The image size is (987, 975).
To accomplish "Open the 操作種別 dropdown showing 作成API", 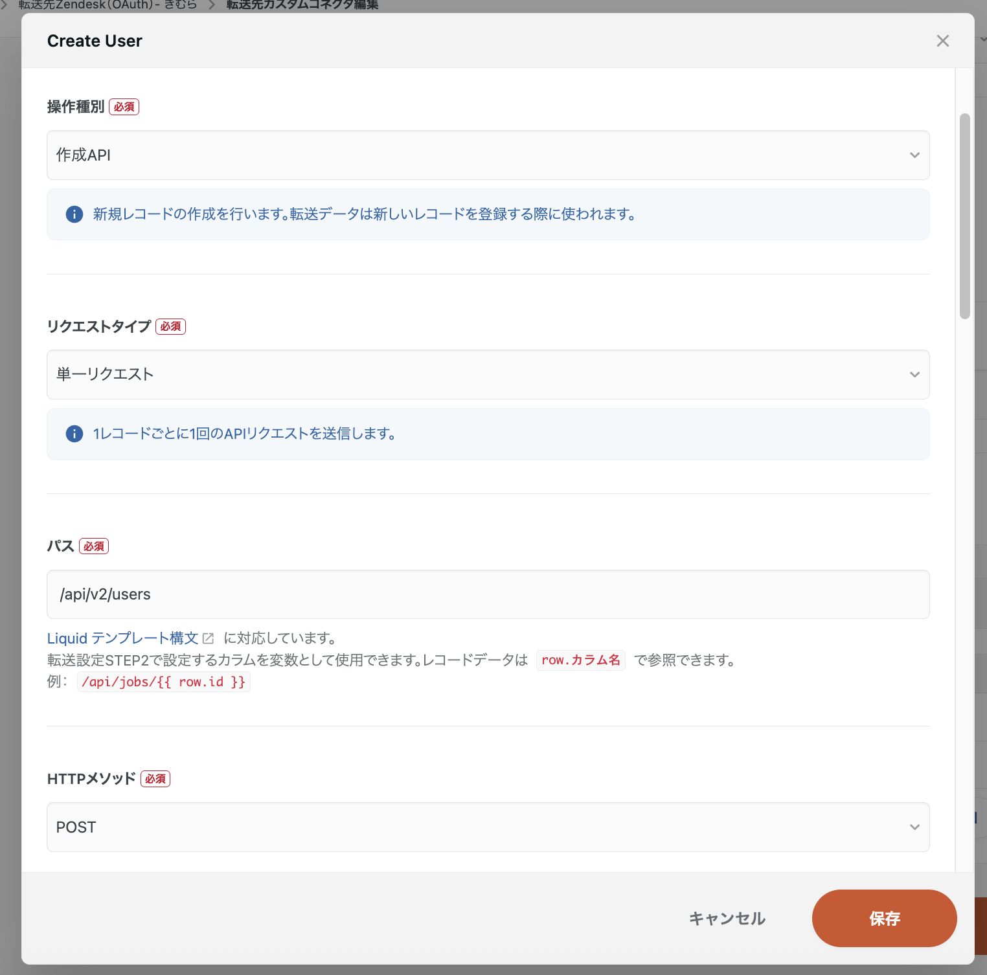I will click(x=487, y=155).
